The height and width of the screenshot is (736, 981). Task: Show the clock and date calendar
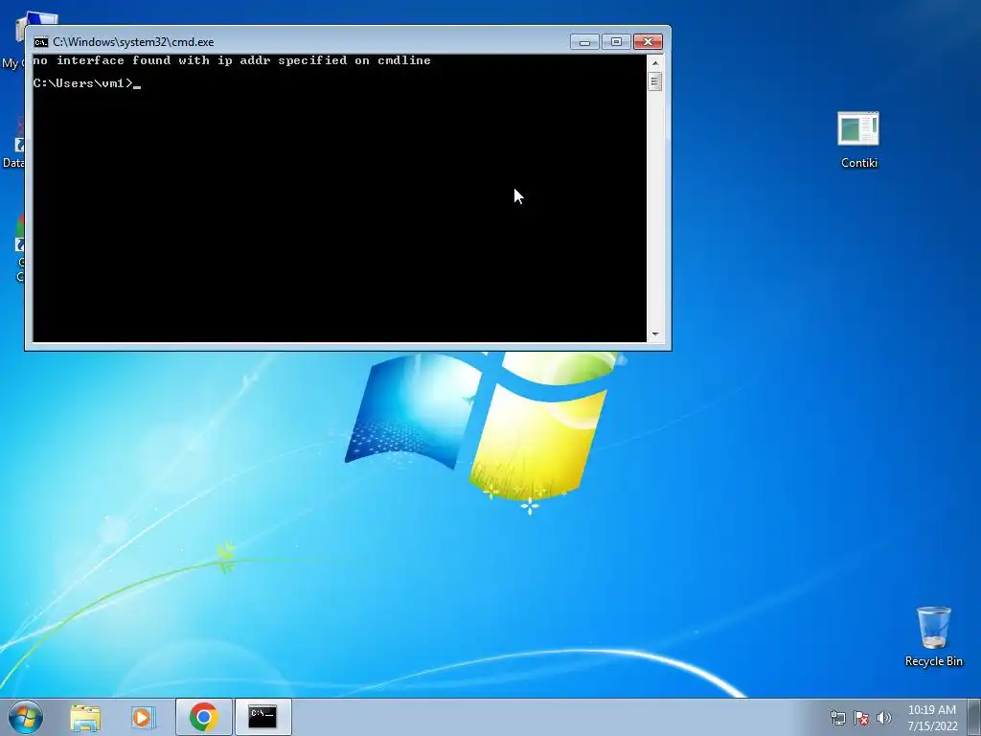coord(932,718)
